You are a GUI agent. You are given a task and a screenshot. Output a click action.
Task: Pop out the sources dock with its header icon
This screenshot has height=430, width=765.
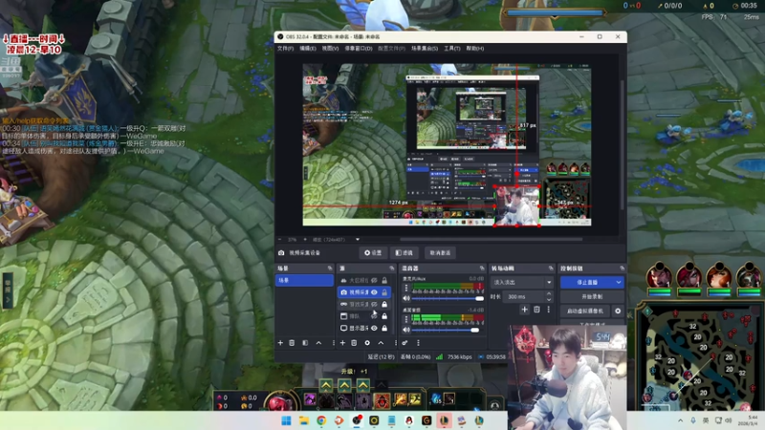(x=392, y=269)
